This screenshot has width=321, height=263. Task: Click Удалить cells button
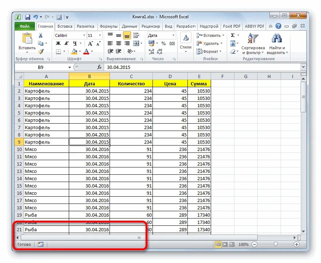(x=209, y=43)
